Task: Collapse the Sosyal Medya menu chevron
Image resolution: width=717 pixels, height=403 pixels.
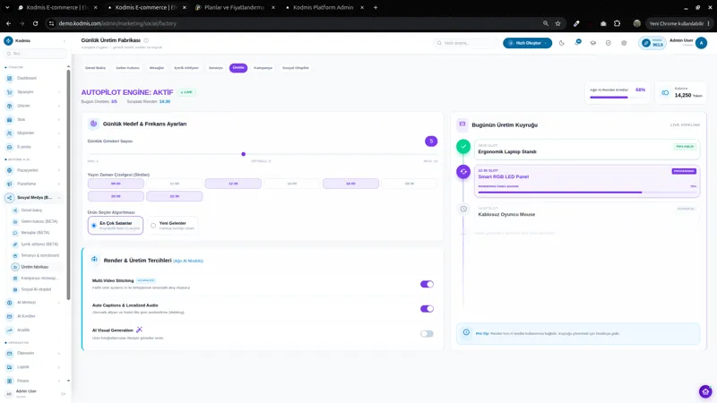Action: click(59, 197)
